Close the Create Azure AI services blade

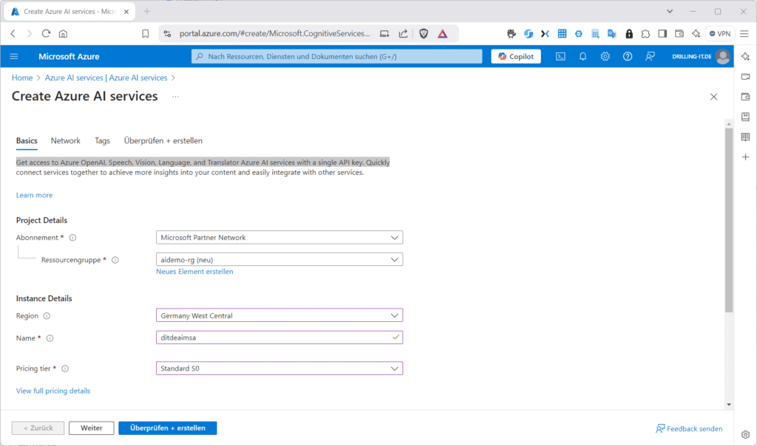713,97
